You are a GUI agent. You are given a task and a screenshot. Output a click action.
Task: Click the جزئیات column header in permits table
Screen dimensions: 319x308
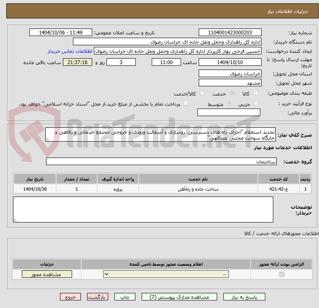pos(47,264)
